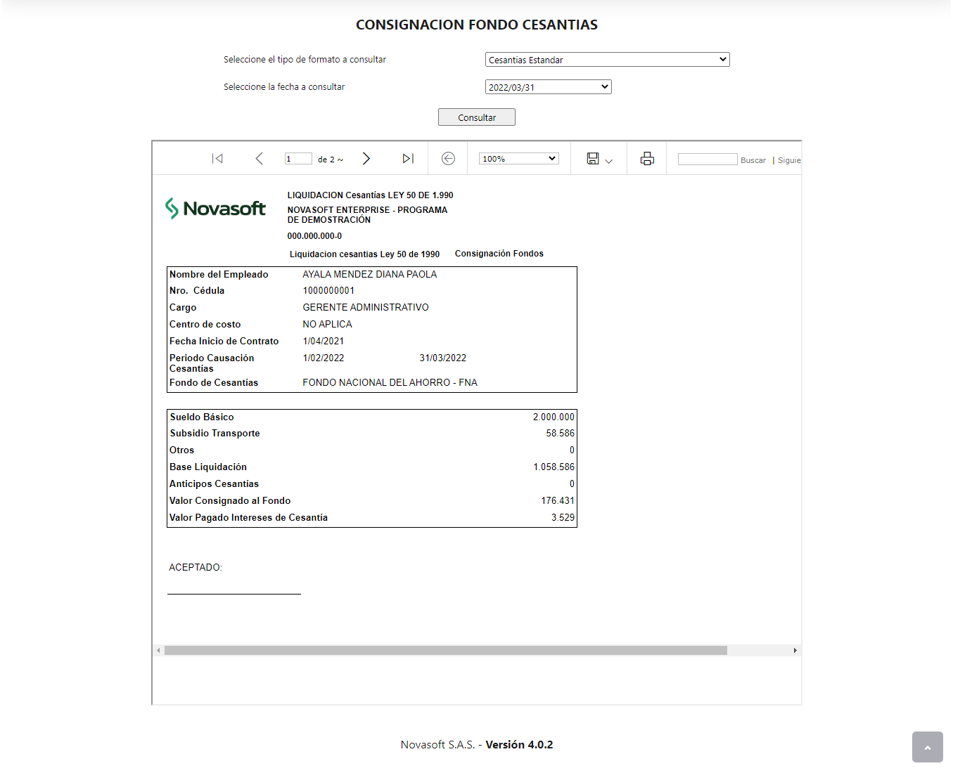Click the horizontal scrollbar thumb
Screen dimensions: 953x773
tap(446, 651)
